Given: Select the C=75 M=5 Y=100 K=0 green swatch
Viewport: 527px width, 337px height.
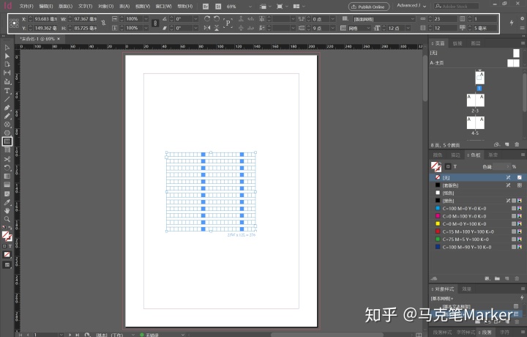Looking at the screenshot, I should tap(474, 240).
